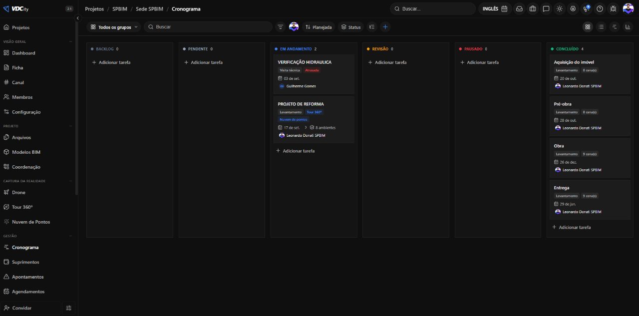Open the Todos os grupos dropdown

pyautogui.click(x=114, y=27)
